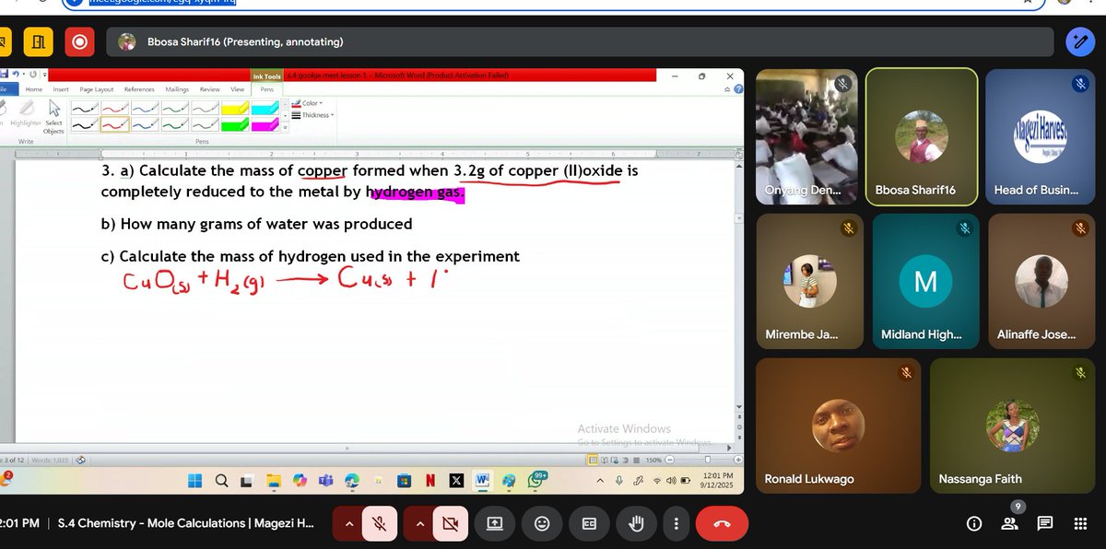End the call with the red hangup button
This screenshot has width=1106, height=549.
[722, 523]
